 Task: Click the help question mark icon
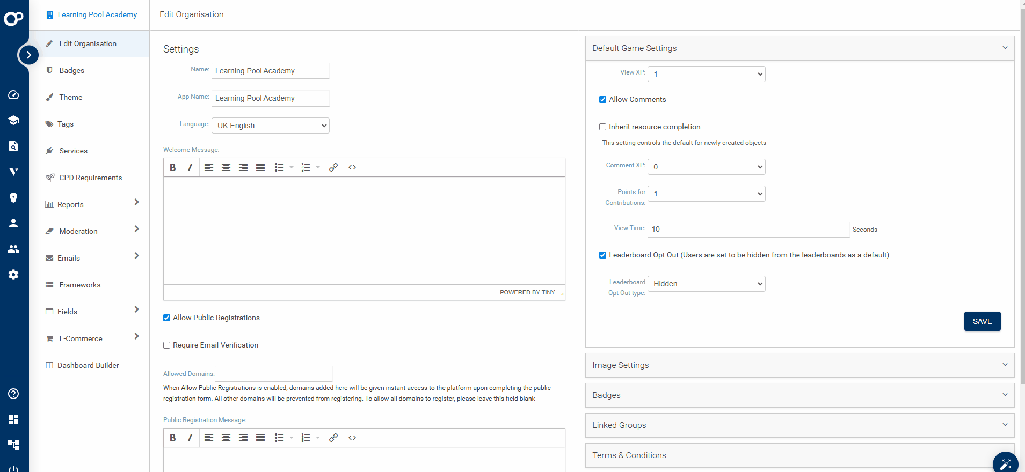(x=13, y=394)
